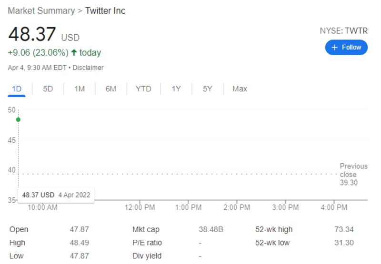The height and width of the screenshot is (264, 381).
Task: Select the Max chart range tab
Action: coord(240,89)
